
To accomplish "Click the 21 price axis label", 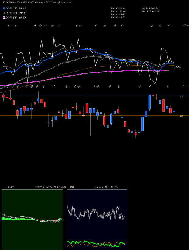I will [181, 97].
